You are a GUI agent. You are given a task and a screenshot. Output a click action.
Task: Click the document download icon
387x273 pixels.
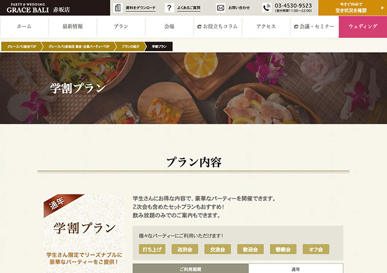pyautogui.click(x=118, y=8)
